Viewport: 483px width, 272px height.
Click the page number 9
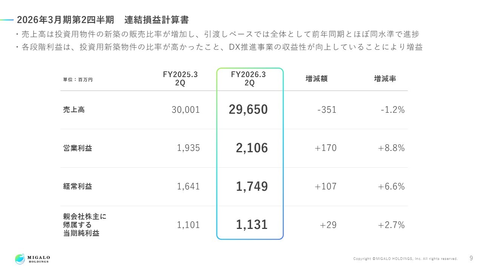[x=471, y=258]
